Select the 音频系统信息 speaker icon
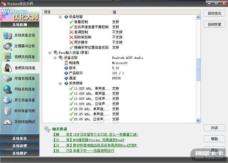Image resolution: width=228 pixels, height=163 pixels. 8,68
